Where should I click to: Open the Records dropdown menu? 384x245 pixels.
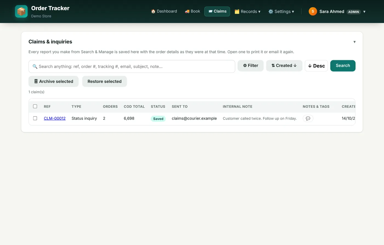(x=247, y=11)
